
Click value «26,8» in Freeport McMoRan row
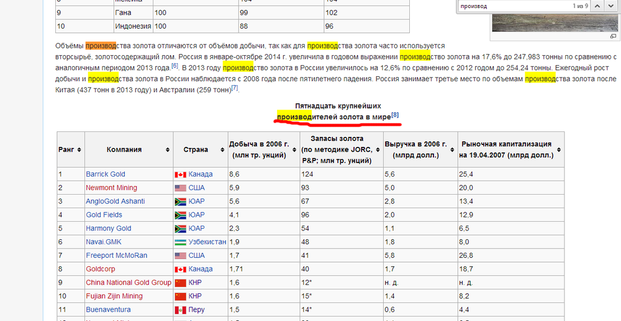[466, 255]
